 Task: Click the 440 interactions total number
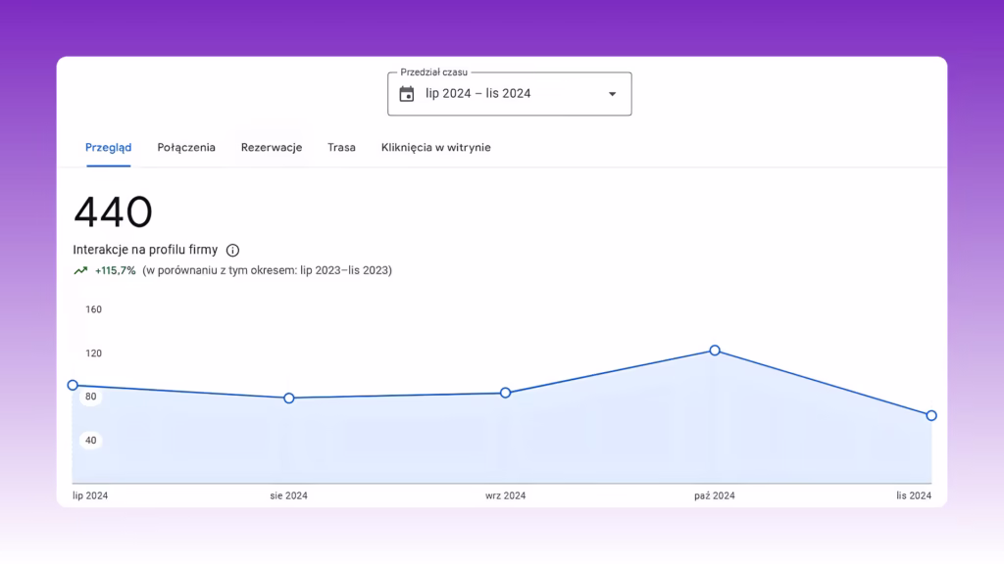click(114, 212)
